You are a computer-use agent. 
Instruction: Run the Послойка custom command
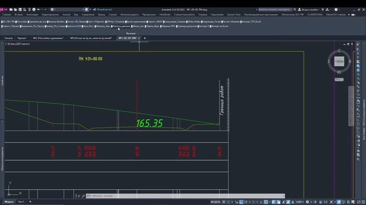click(x=22, y=22)
